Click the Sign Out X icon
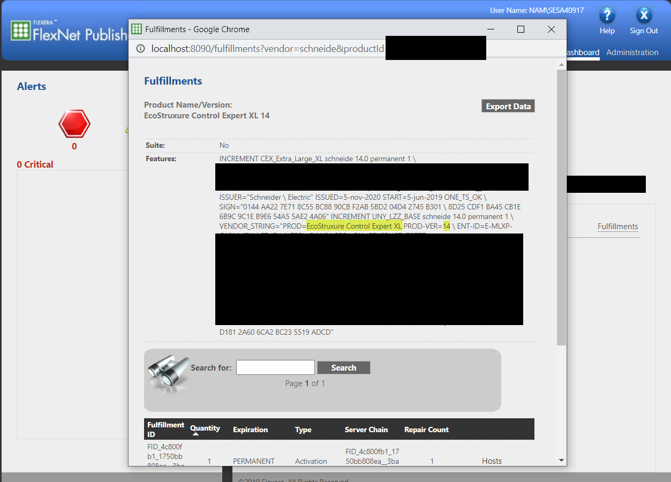The height and width of the screenshot is (482, 671). tap(644, 14)
